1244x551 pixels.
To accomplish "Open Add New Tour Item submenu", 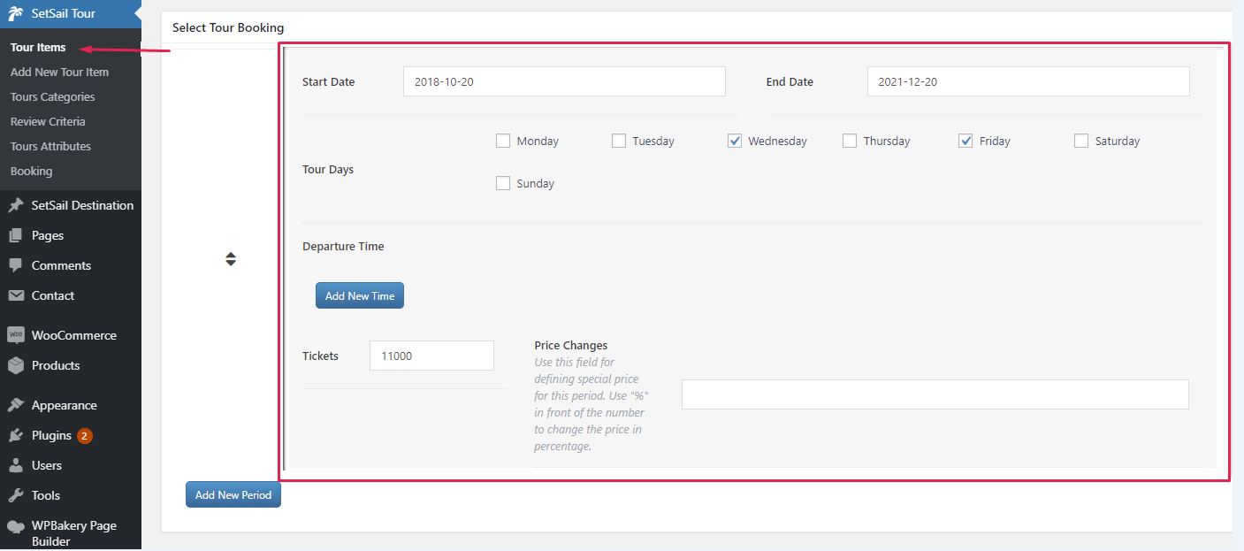I will pyautogui.click(x=59, y=72).
